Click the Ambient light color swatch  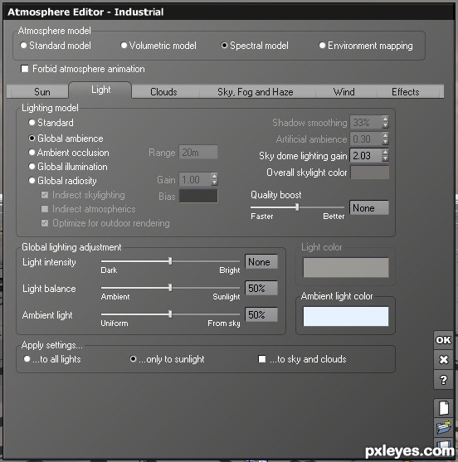point(346,317)
